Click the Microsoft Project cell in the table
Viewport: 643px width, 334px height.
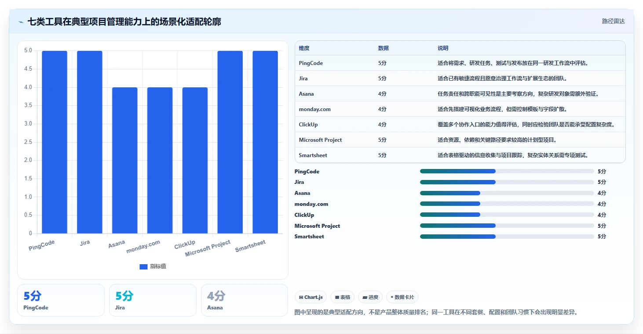(320, 140)
